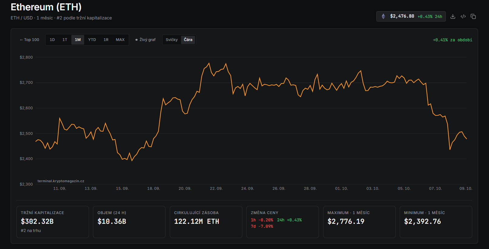Click the +0.41% za období label

click(453, 40)
